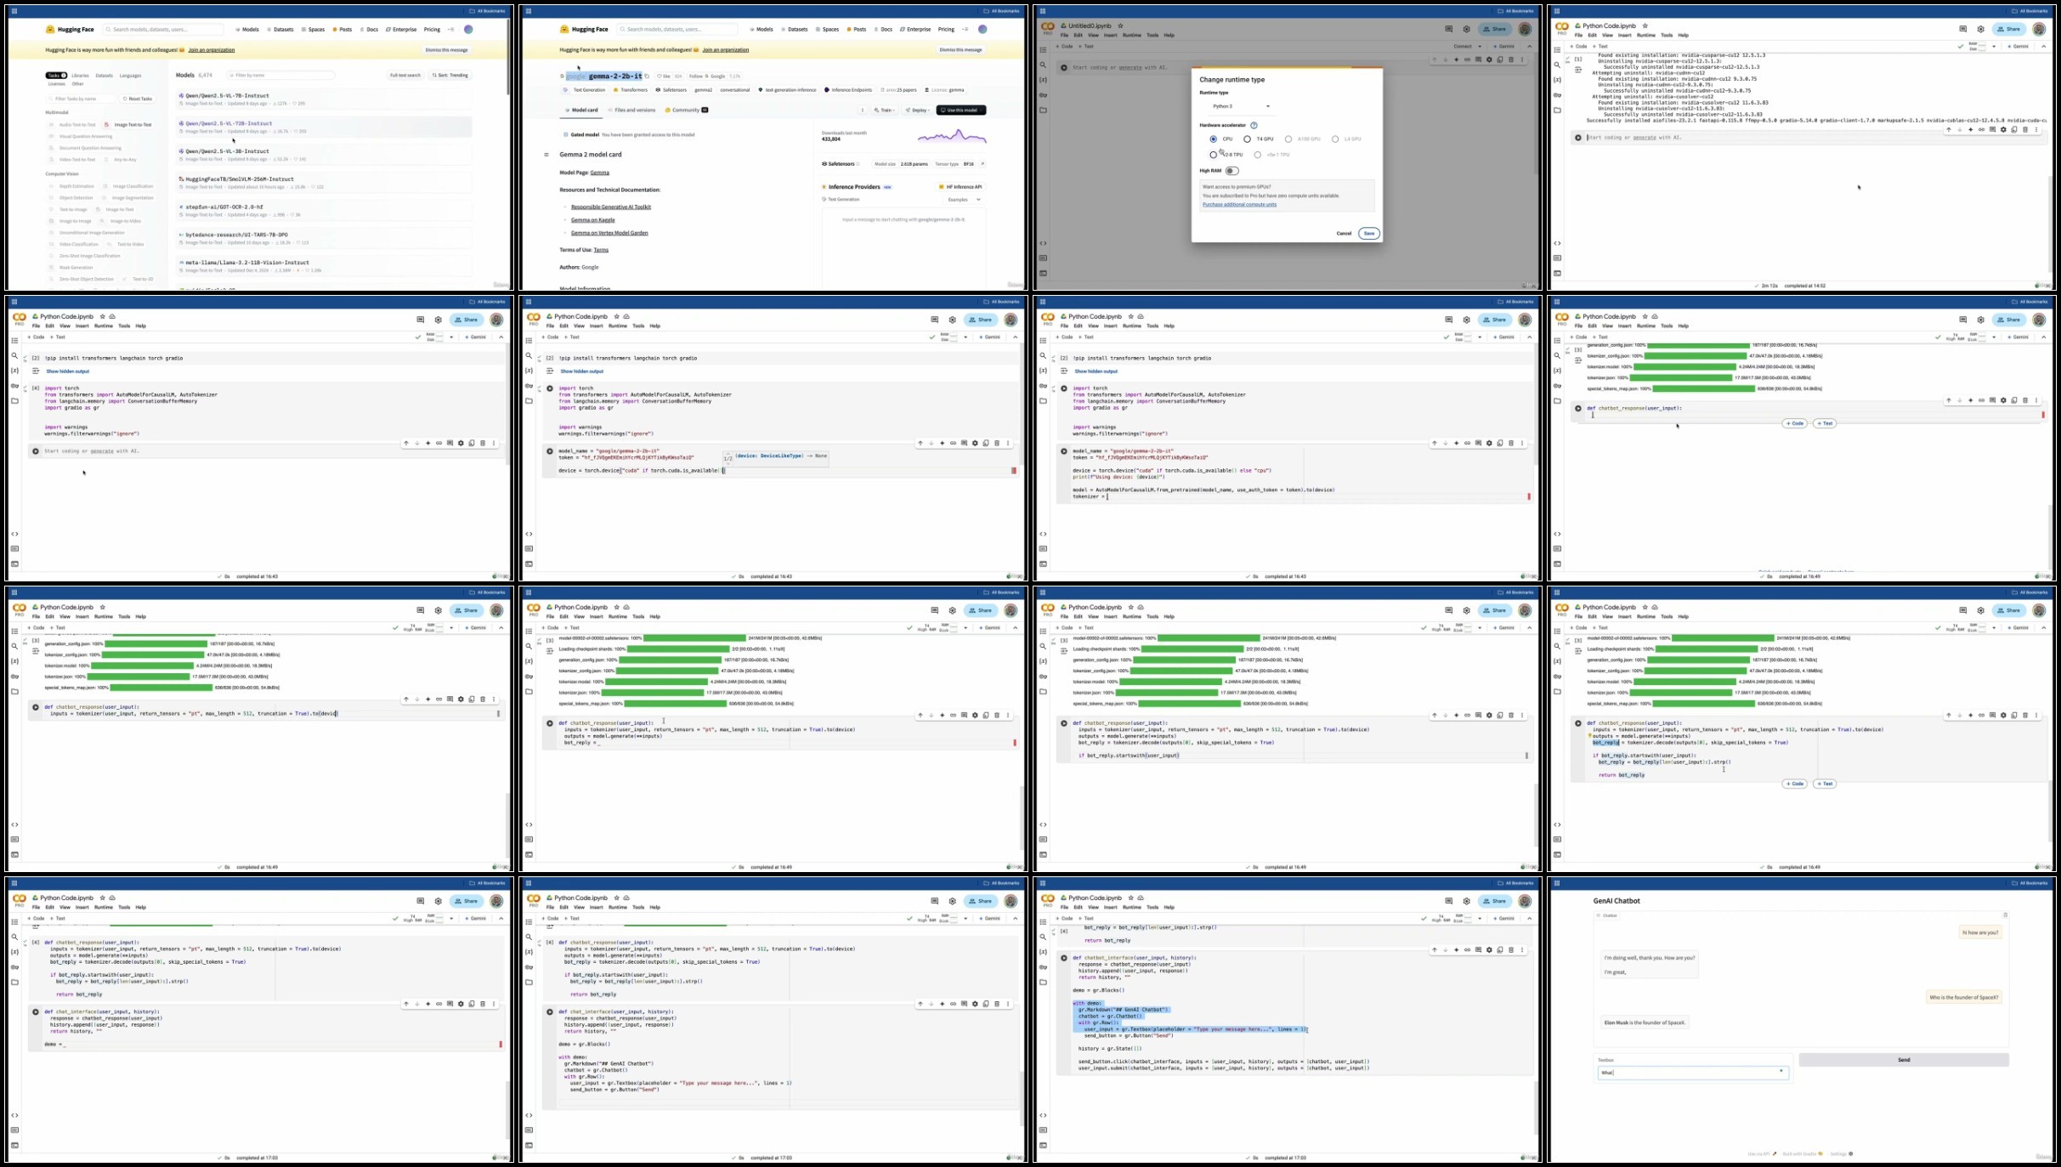The image size is (2061, 1167).
Task: Delete cell via trash icon in Untitled0.ipynb toolbar
Action: (x=1510, y=59)
